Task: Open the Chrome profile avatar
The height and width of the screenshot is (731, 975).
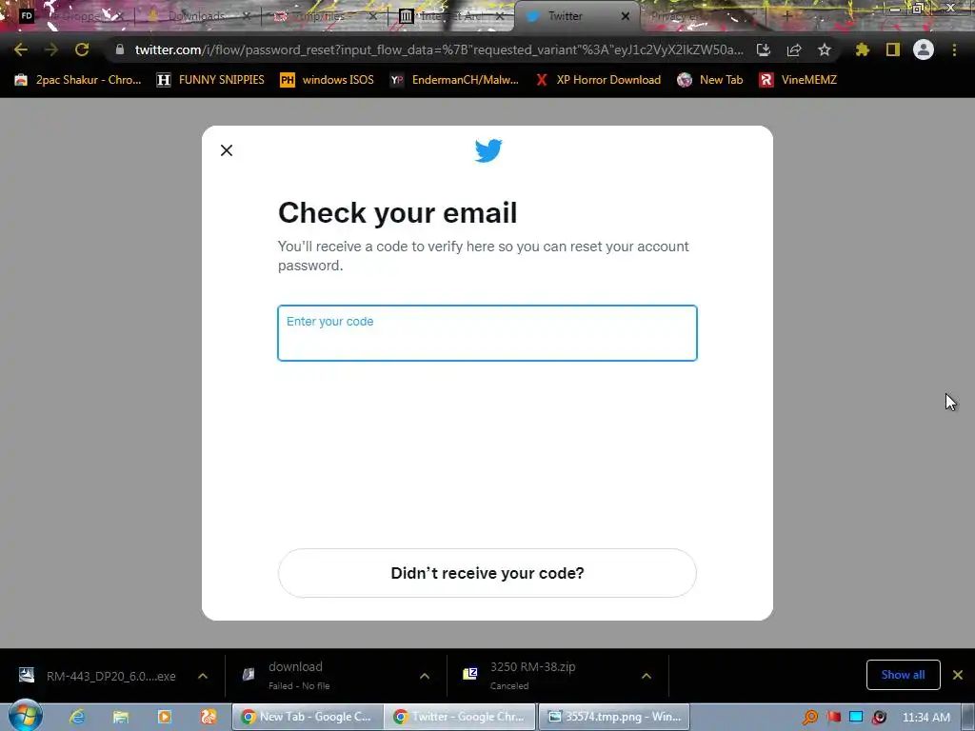Action: coord(924,49)
